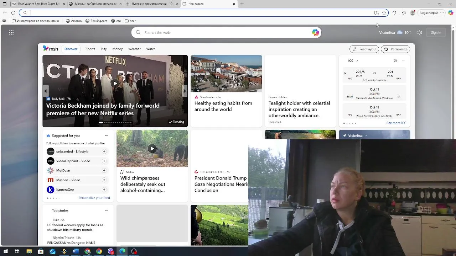Open the Copilot icon in the search box
Image resolution: width=456 pixels, height=256 pixels.
coord(315,32)
